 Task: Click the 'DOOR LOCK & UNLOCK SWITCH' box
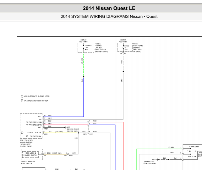point(30,154)
